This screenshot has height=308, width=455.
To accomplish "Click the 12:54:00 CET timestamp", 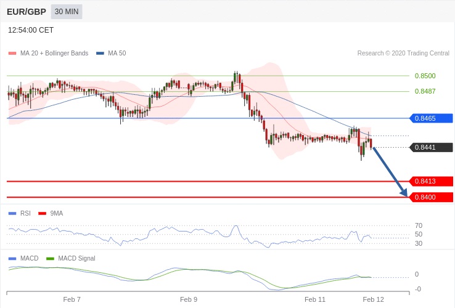I will [x=31, y=30].
